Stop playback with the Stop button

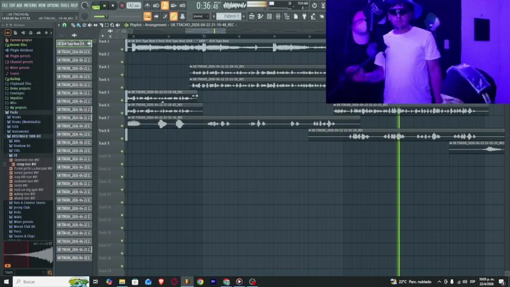(113, 6)
